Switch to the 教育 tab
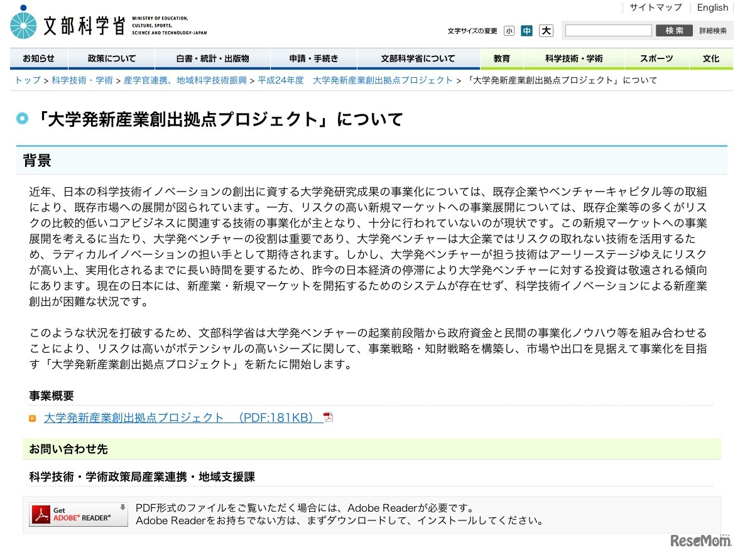740x555 pixels. pos(502,58)
